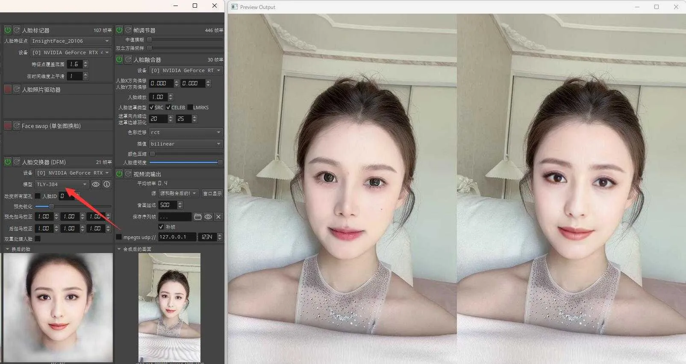686x364 pixels.
Task: Open 模型 TLY-384 model dropdown
Action: [x=62, y=184]
